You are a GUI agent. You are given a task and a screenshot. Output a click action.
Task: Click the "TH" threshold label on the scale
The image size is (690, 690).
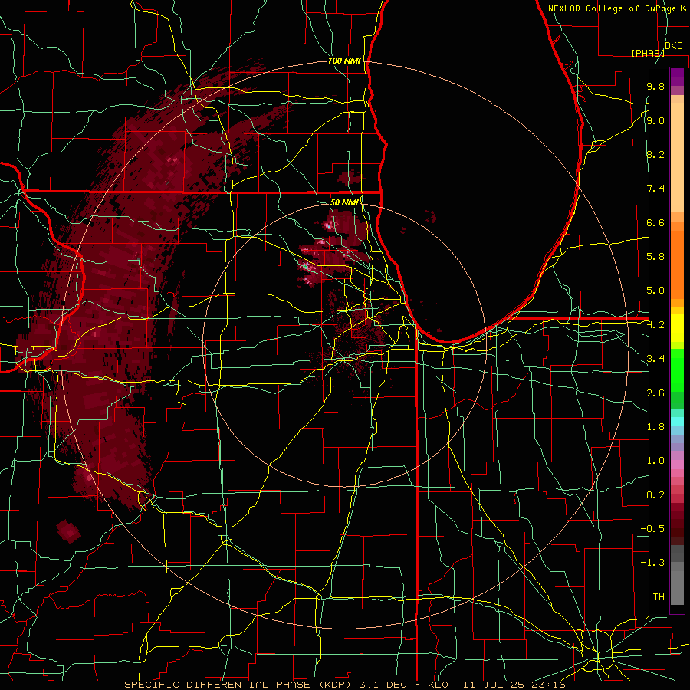pos(659,596)
